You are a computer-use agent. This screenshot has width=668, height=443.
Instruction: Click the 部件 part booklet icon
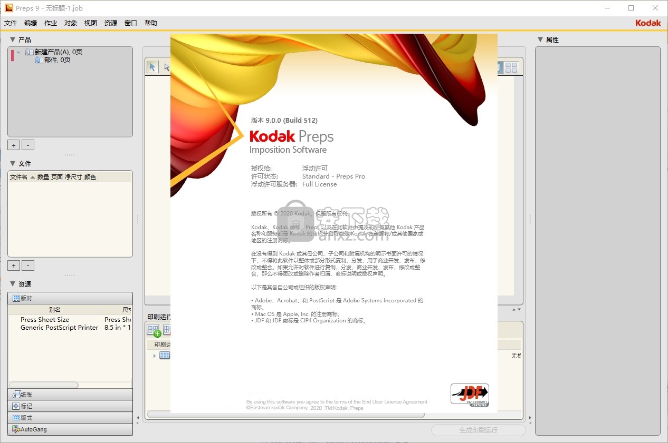[39, 60]
